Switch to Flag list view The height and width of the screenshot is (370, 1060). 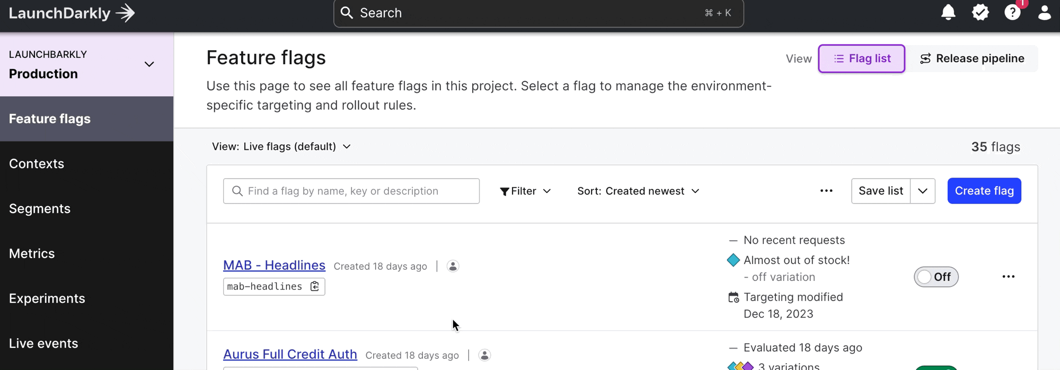861,58
